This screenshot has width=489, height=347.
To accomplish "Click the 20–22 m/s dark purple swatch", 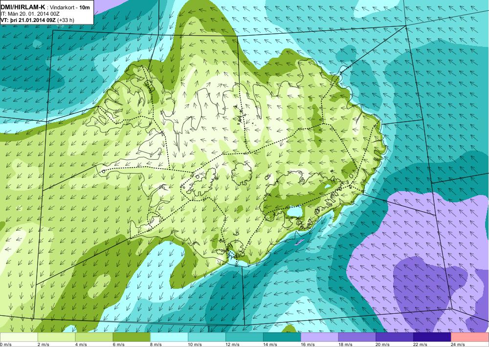I will 395,337.
